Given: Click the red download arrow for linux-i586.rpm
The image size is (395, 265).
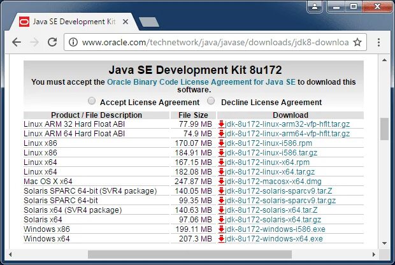Looking at the screenshot, I should coord(221,143).
